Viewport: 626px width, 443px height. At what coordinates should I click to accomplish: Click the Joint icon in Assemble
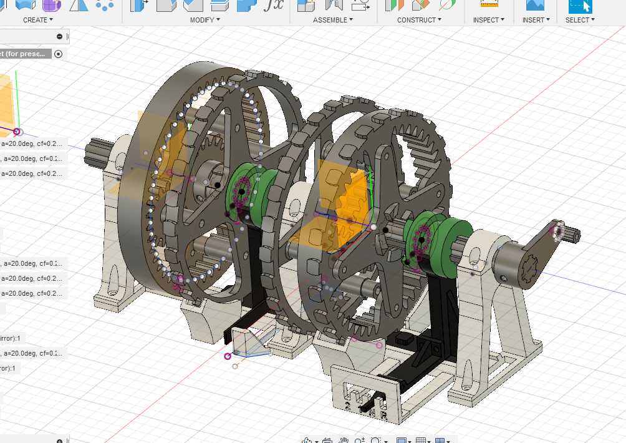tap(334, 4)
